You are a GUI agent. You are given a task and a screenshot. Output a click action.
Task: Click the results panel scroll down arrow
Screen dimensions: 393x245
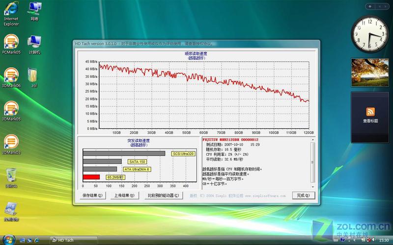click(312, 187)
